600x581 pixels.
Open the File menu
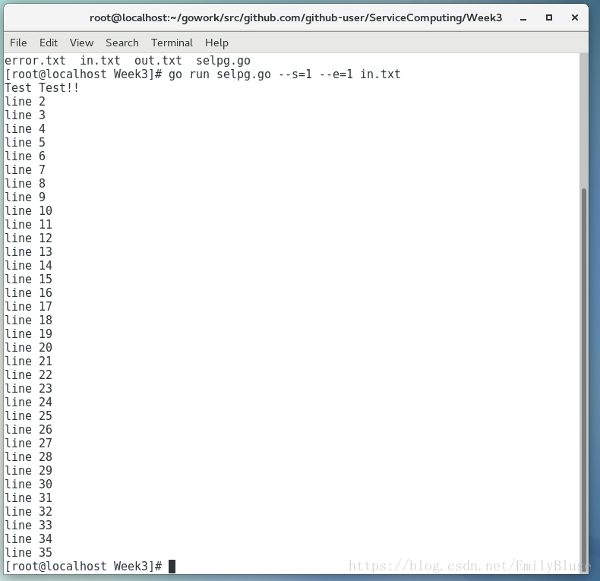click(x=18, y=43)
